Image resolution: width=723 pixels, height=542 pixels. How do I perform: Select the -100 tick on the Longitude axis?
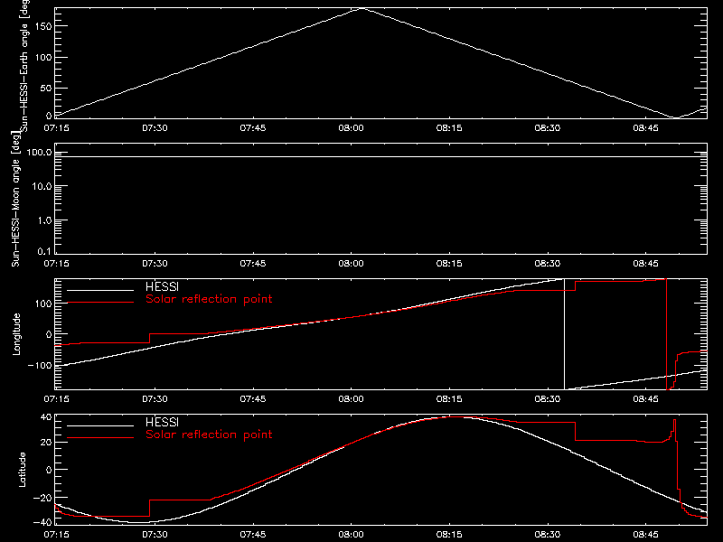(40, 366)
